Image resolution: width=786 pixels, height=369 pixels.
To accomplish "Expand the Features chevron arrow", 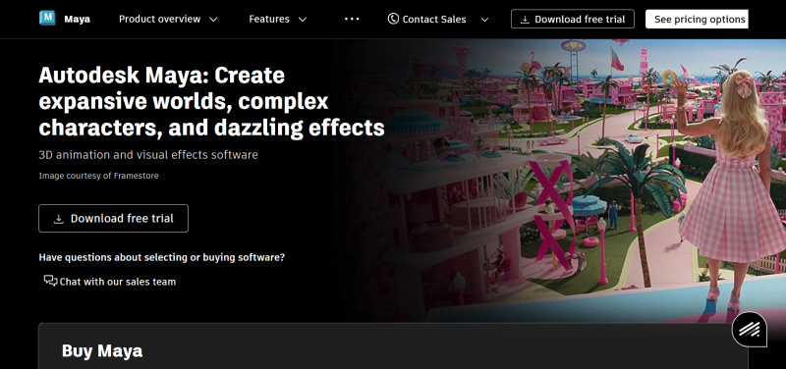I will (302, 20).
